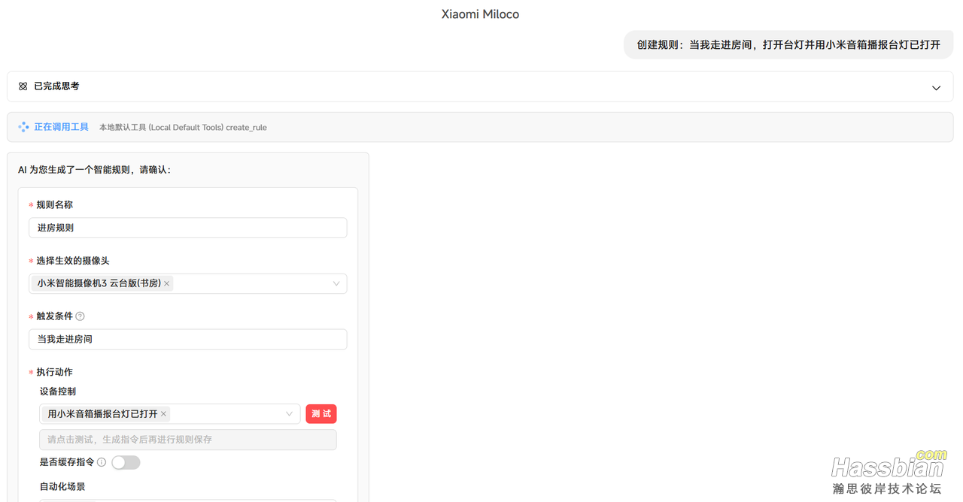Click the info icon beside 是否缓存指令
The image size is (963, 502).
[x=102, y=462]
